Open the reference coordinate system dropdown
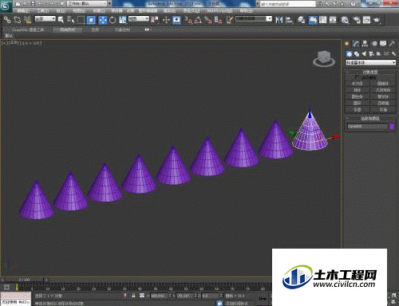 pos(139,19)
